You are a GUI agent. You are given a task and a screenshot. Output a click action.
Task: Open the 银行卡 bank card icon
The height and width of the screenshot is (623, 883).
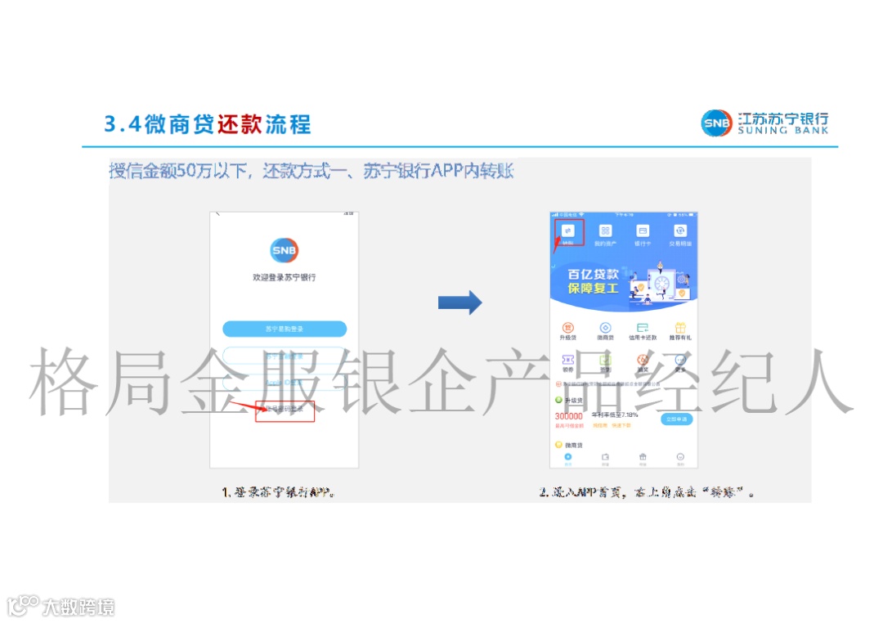pos(643,235)
